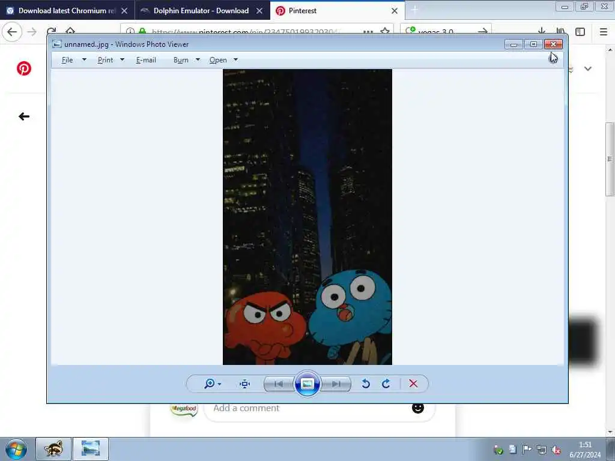Expand the zoom magnifier dropdown arrow

coord(220,384)
